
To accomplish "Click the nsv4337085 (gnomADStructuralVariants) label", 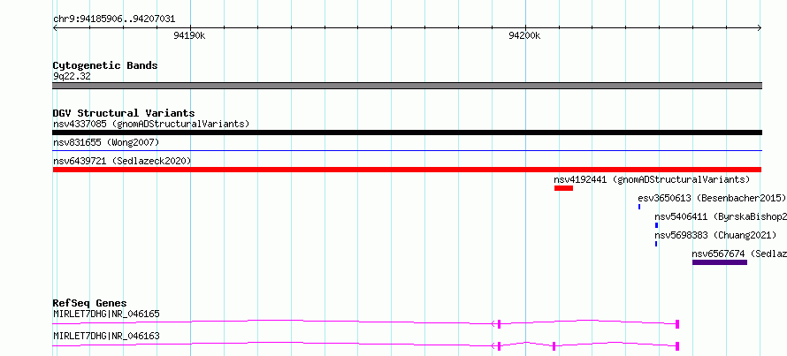I will tap(151, 124).
